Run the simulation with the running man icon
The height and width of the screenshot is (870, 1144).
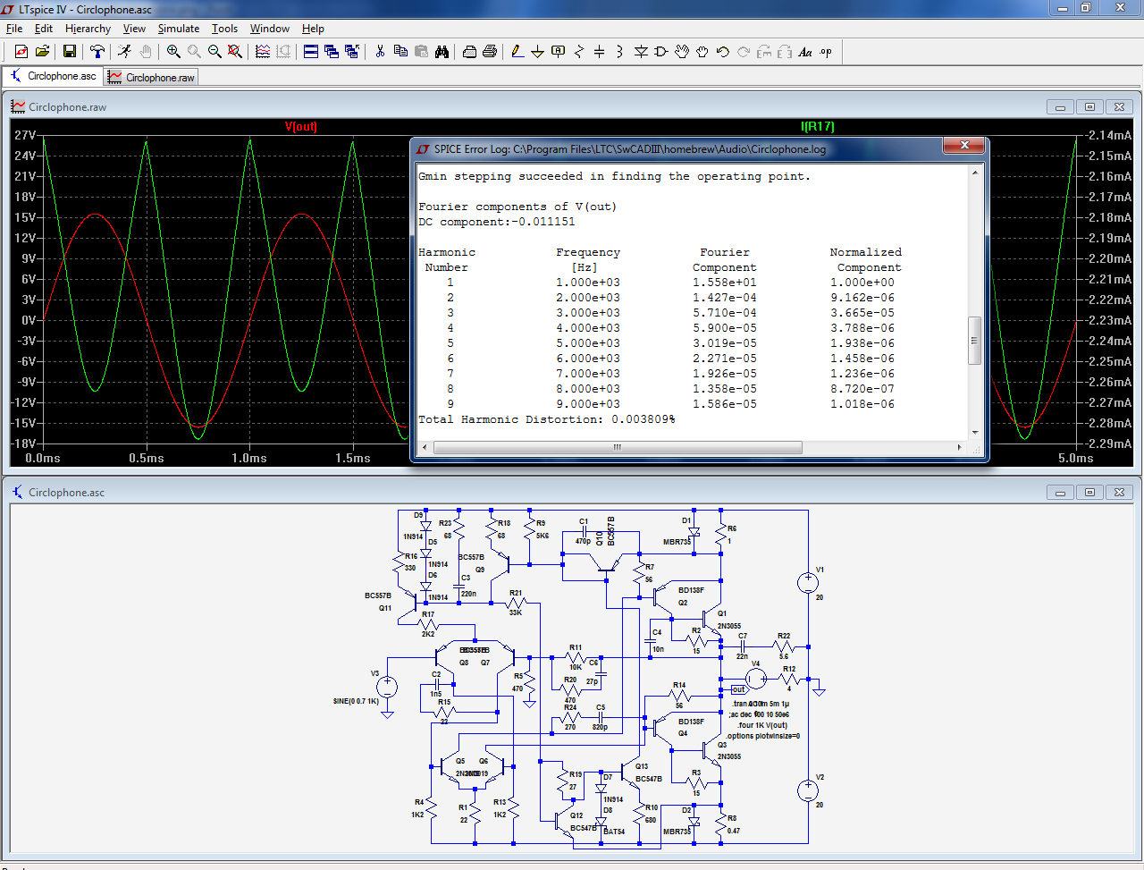[x=125, y=52]
